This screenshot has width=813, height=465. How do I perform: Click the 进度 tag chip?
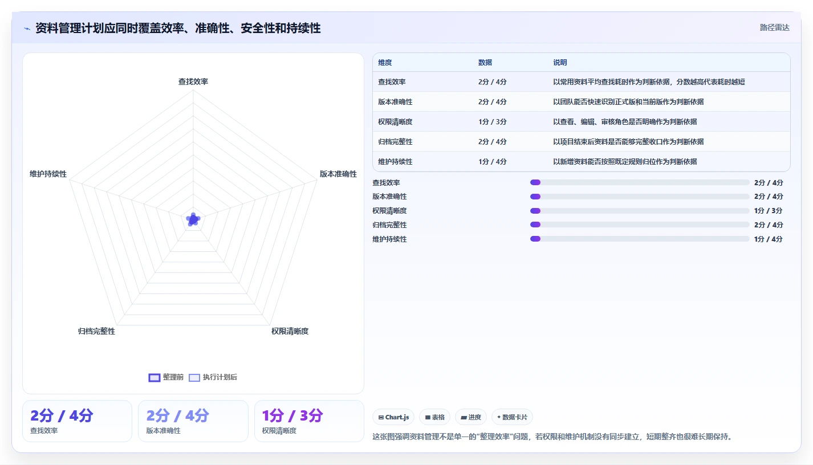pos(471,417)
